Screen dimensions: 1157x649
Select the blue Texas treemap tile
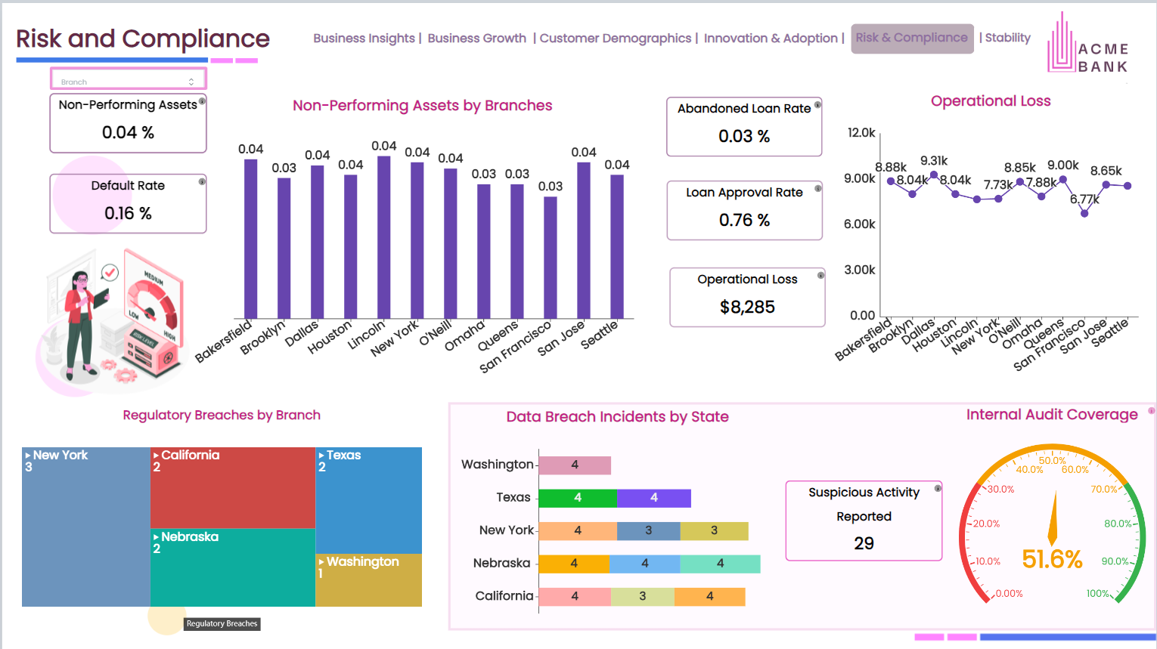[x=369, y=500]
